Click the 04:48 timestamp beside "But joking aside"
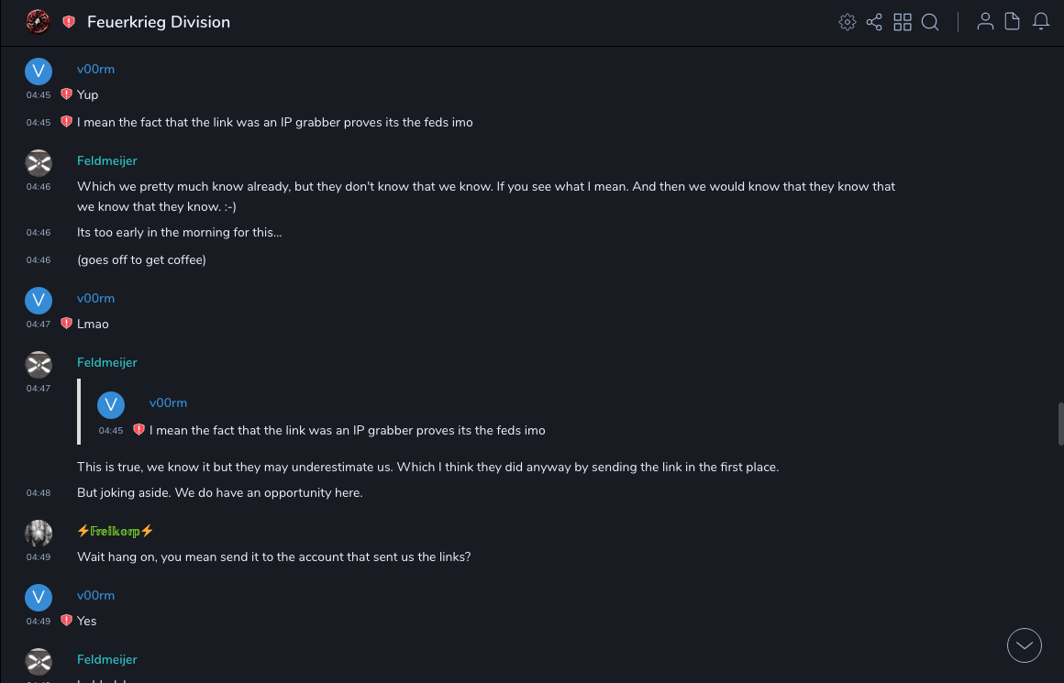 click(39, 493)
